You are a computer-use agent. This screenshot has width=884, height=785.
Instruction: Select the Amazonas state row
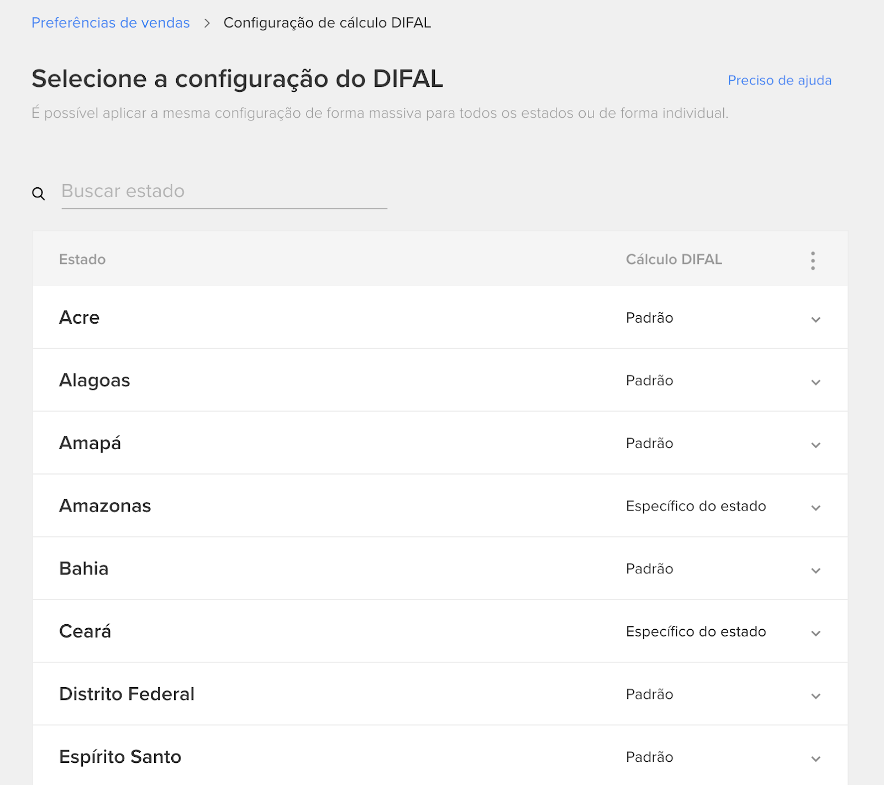point(440,505)
